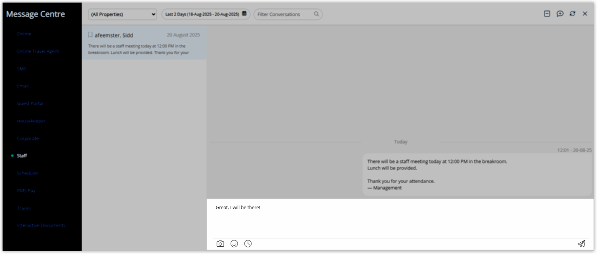Click the 12:01 - 20-08-25 timestamp
597x254 pixels.
tap(574, 150)
